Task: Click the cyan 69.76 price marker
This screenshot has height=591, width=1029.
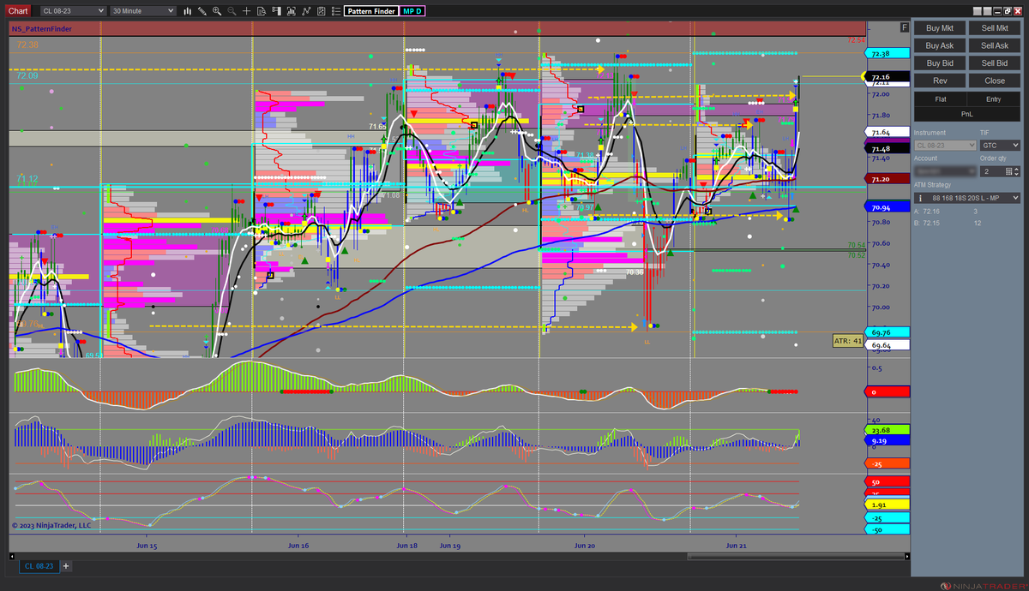Action: [x=888, y=332]
